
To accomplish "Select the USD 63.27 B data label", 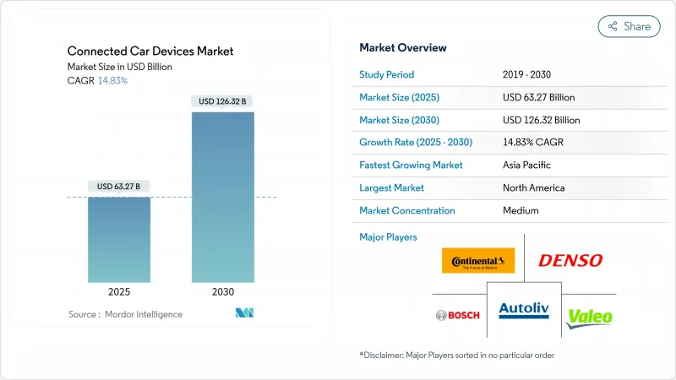I will tap(119, 186).
